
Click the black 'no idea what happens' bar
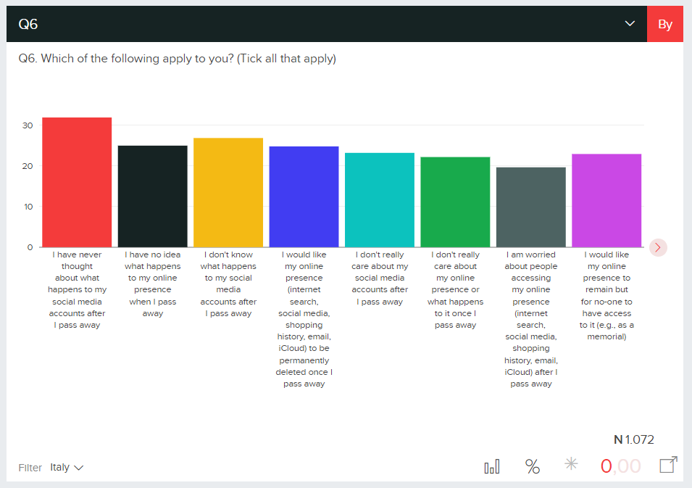click(x=153, y=196)
